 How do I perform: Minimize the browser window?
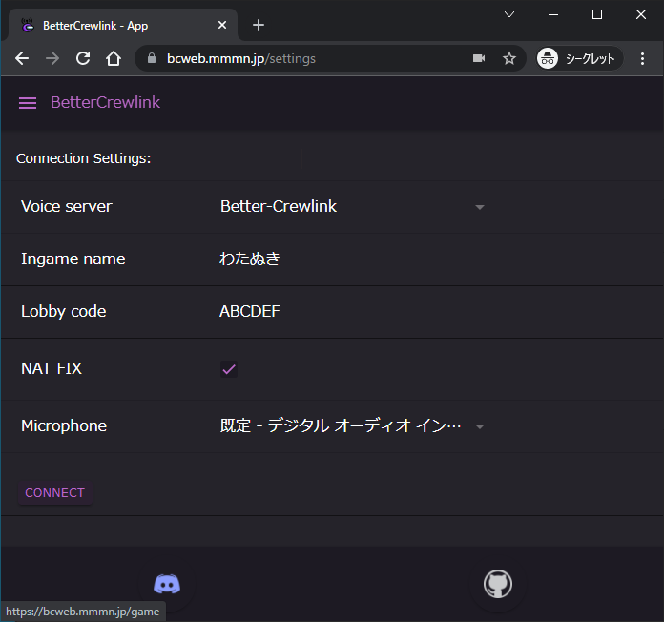point(553,15)
